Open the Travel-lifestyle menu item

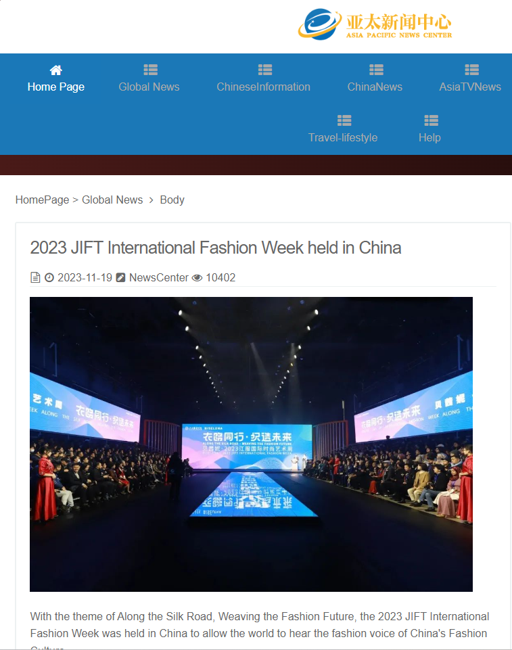click(x=343, y=137)
